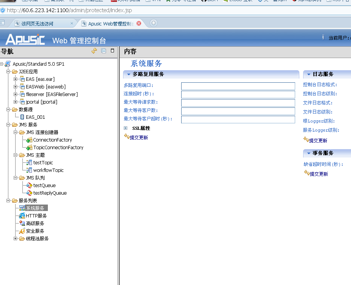Click the J2EE应用 folder icon

click(x=15, y=72)
